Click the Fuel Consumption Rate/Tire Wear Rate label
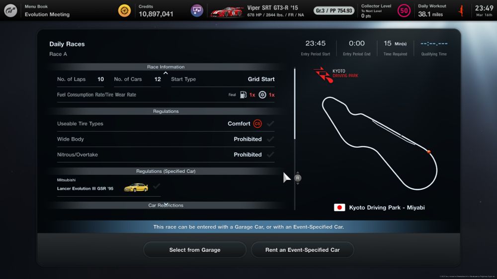 pos(96,95)
